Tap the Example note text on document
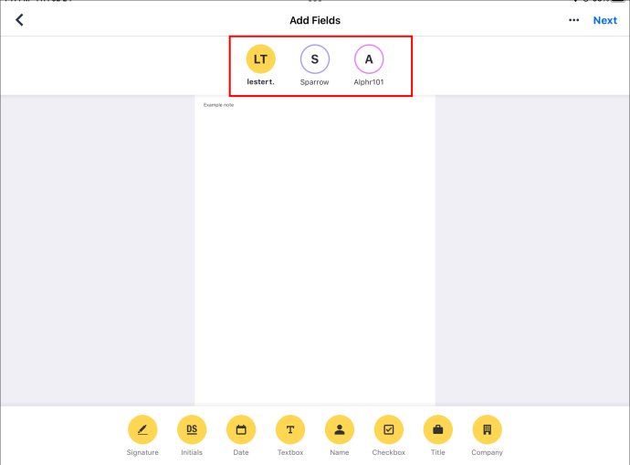This screenshot has width=630, height=465. [218, 105]
